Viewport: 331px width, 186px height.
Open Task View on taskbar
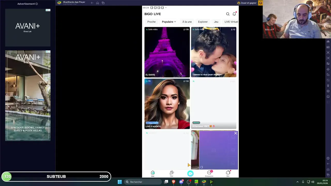point(166,182)
